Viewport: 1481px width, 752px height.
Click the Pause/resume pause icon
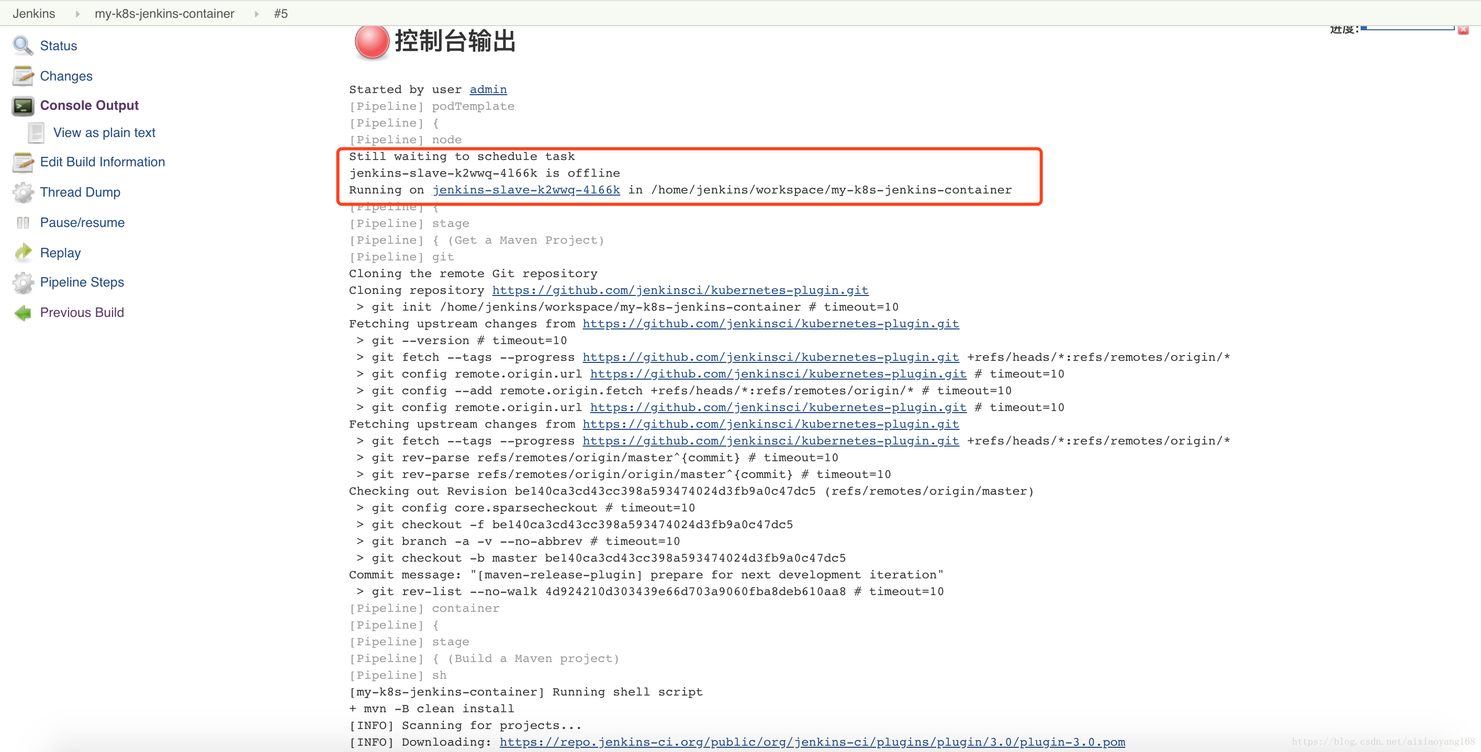pos(23,223)
